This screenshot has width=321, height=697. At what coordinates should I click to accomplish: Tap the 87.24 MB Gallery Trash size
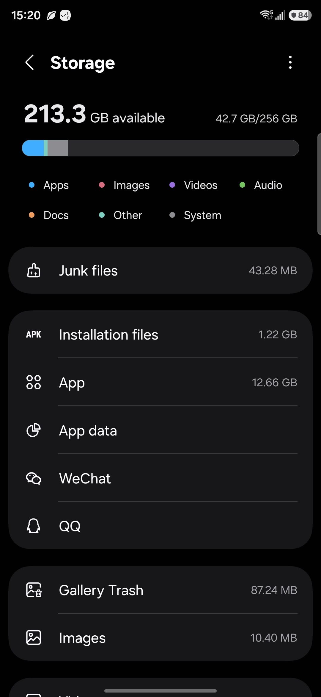274,590
